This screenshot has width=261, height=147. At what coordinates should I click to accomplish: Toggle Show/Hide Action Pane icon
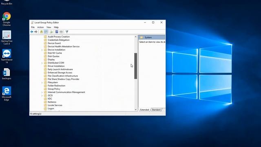(x=61, y=32)
